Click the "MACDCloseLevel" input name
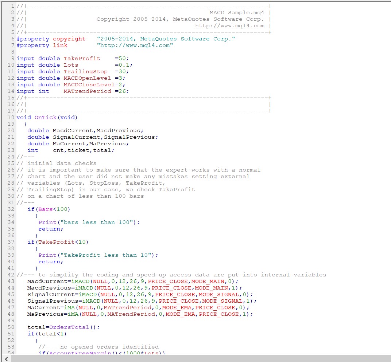The height and width of the screenshot is (362, 391). (89, 84)
